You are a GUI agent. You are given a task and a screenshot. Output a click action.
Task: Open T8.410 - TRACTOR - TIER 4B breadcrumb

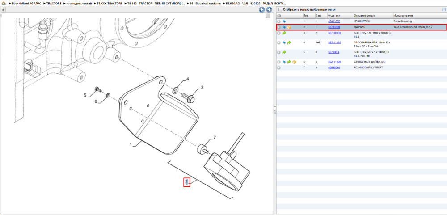156,4
